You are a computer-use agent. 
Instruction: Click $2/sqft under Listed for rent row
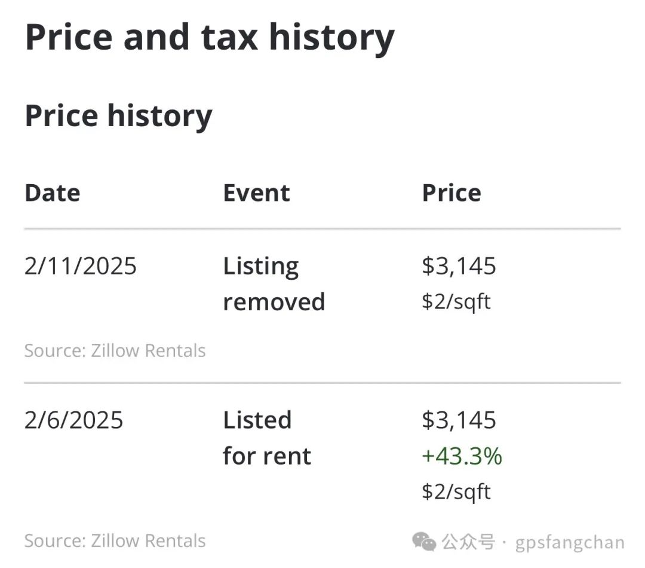pyautogui.click(x=456, y=492)
